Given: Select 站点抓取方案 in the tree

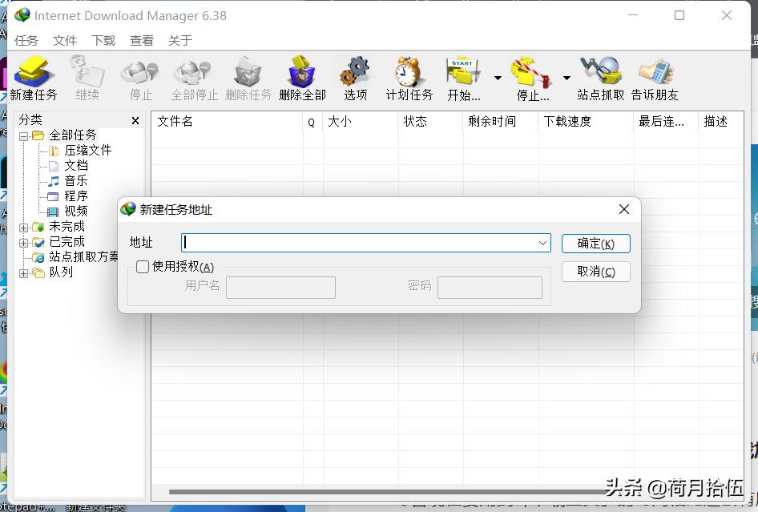Looking at the screenshot, I should [x=83, y=256].
